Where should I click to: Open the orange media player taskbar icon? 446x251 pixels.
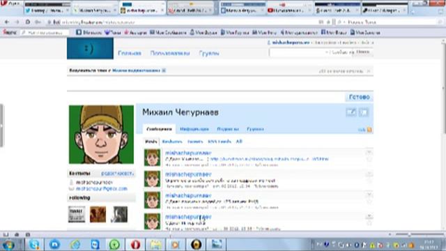176,245
